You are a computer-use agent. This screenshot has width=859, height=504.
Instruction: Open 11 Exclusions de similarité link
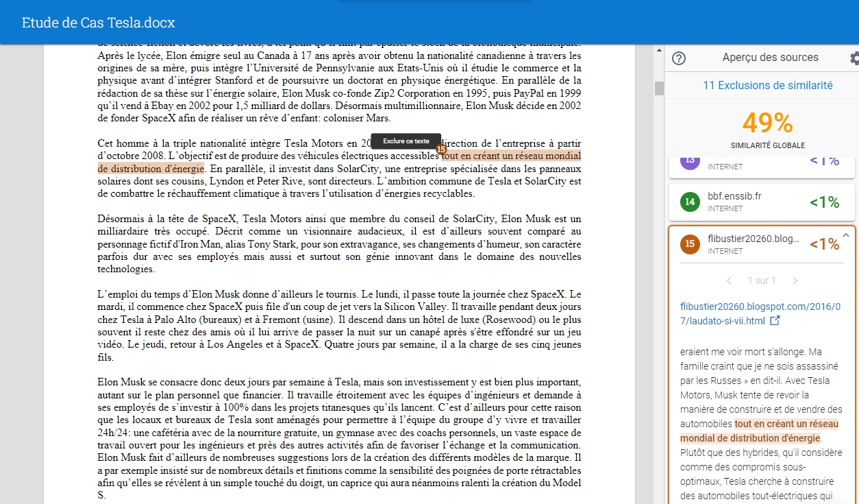pos(768,86)
